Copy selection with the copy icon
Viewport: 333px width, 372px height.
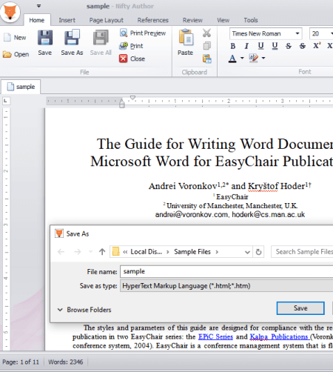pyautogui.click(x=206, y=46)
